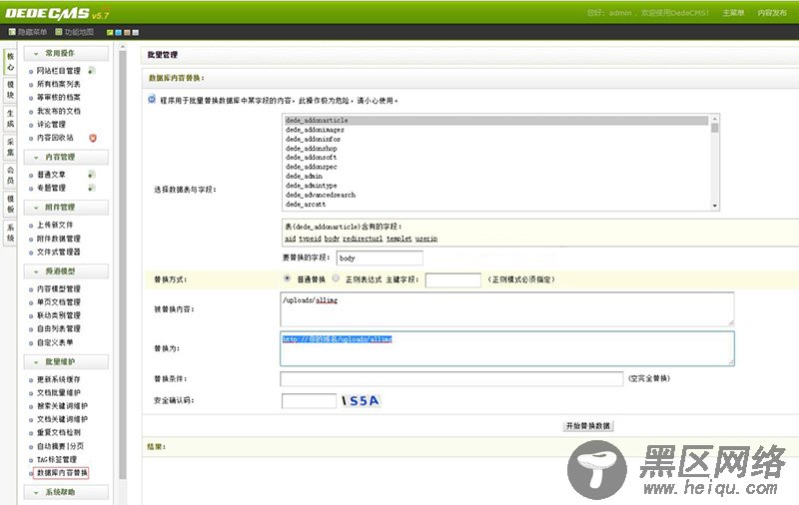Select dede_admin in table list

(496, 176)
